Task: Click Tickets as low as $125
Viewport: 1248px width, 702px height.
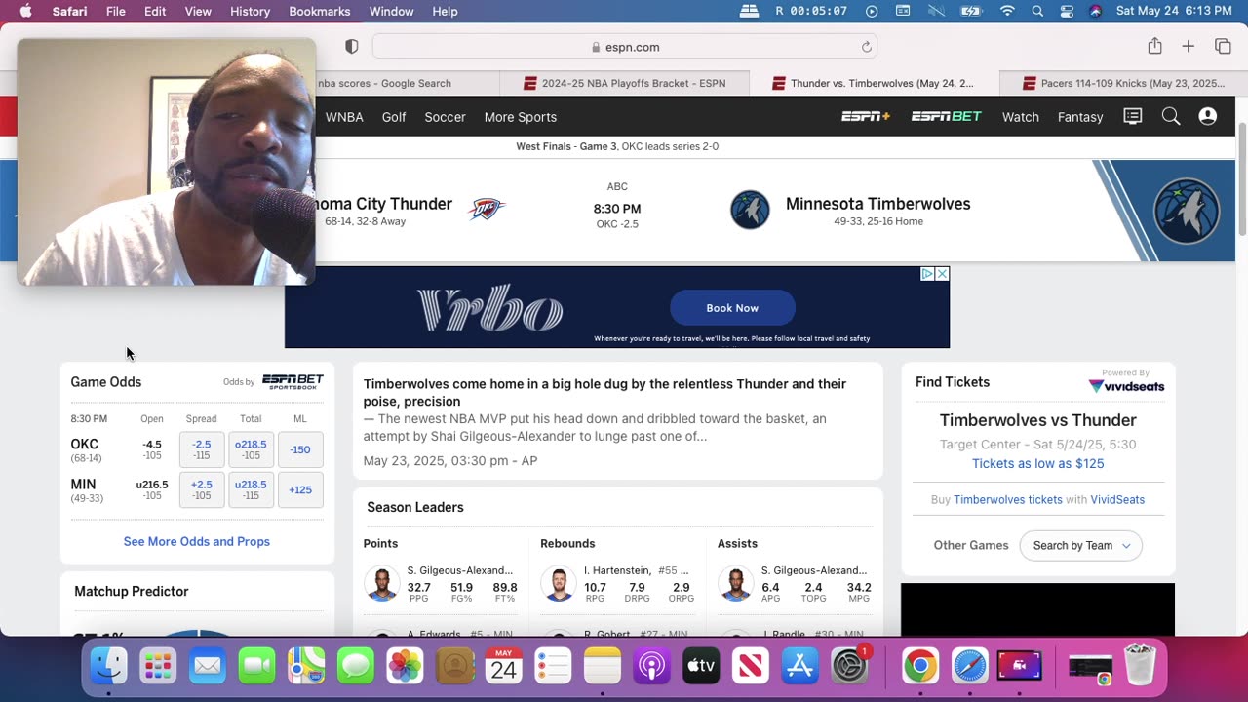Action: click(1037, 463)
